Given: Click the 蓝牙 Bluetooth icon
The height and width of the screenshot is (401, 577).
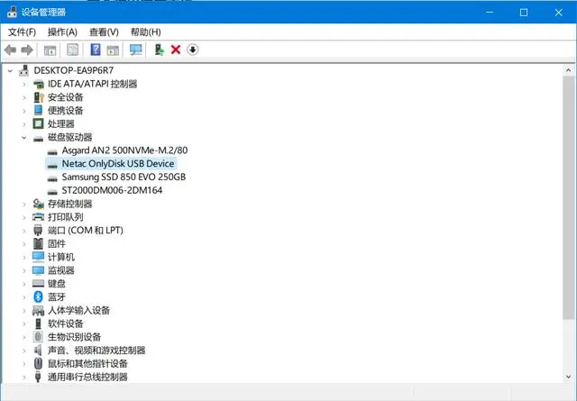Looking at the screenshot, I should tap(38, 296).
